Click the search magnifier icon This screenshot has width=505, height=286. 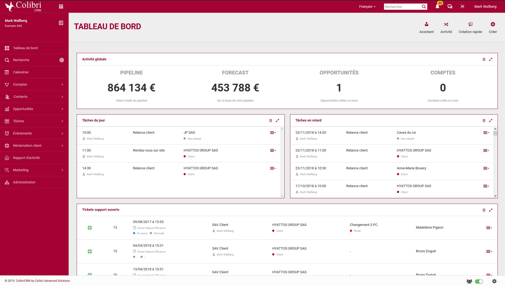(x=424, y=7)
